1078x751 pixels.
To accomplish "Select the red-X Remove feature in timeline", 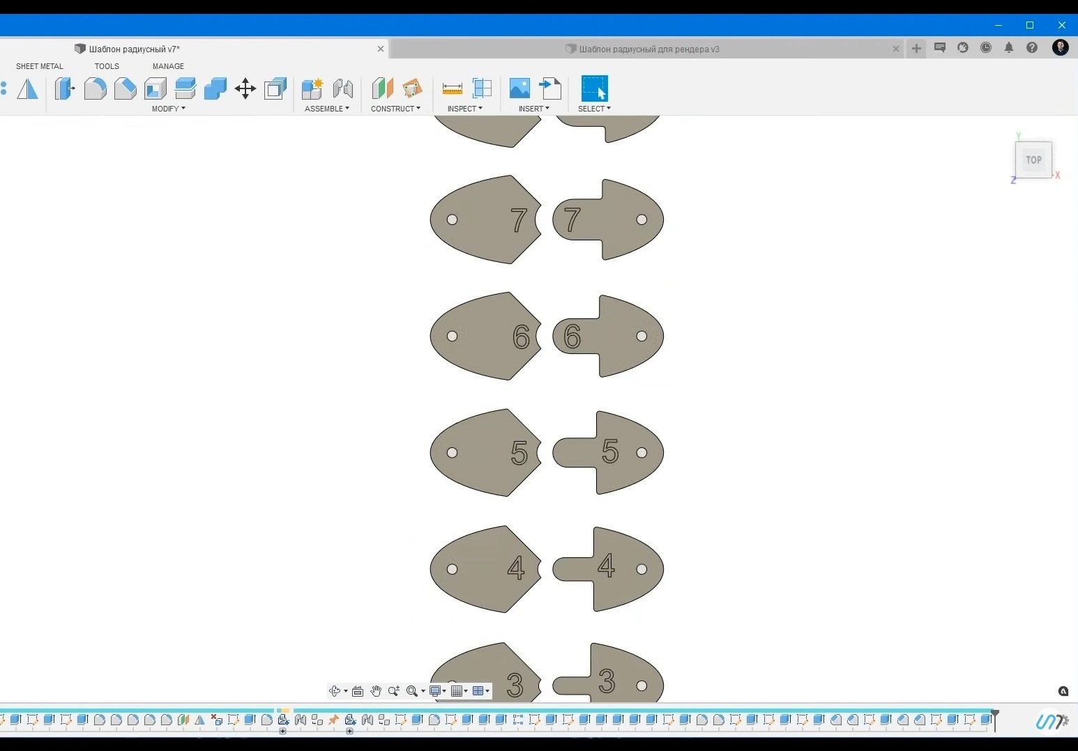I will point(216,720).
